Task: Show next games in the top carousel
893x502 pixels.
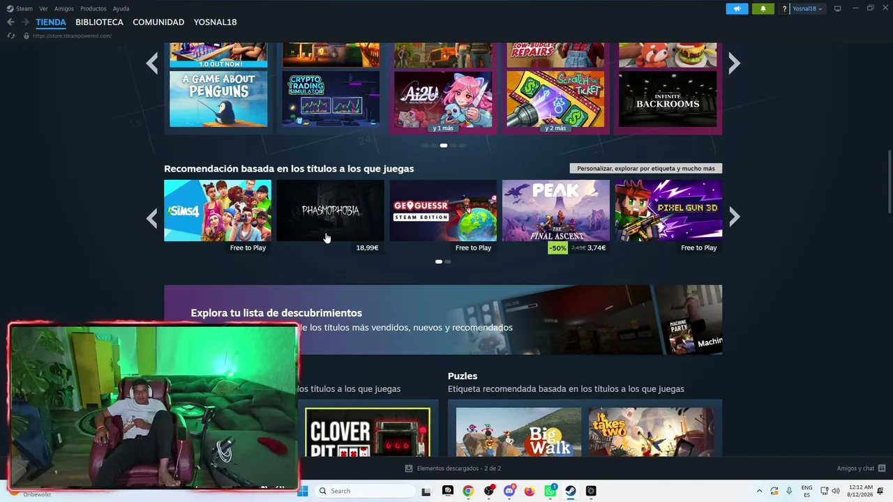Action: tap(734, 63)
